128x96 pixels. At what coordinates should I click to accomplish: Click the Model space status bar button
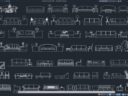pos(99,94)
